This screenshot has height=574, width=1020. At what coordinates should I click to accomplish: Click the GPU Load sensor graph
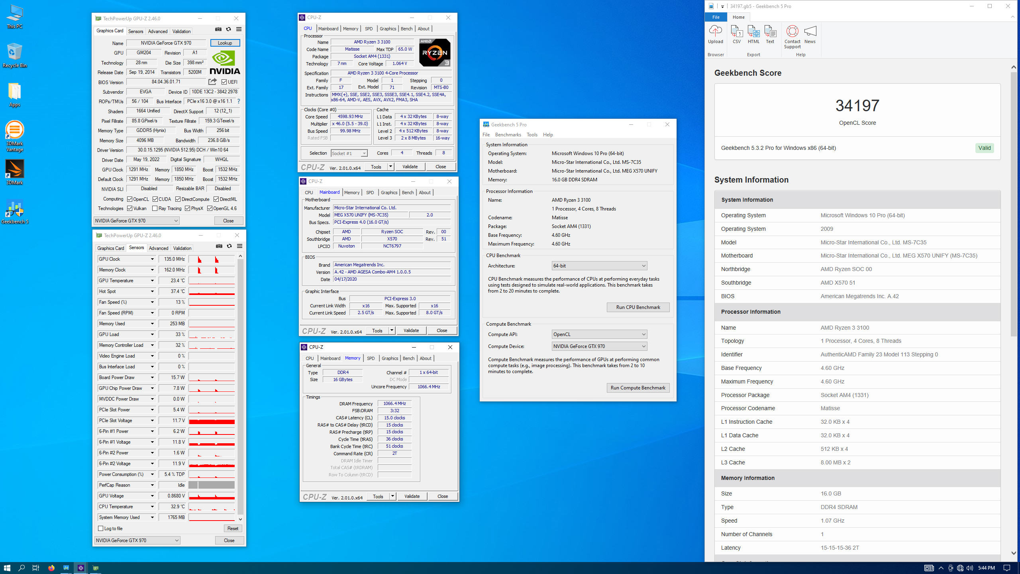211,334
